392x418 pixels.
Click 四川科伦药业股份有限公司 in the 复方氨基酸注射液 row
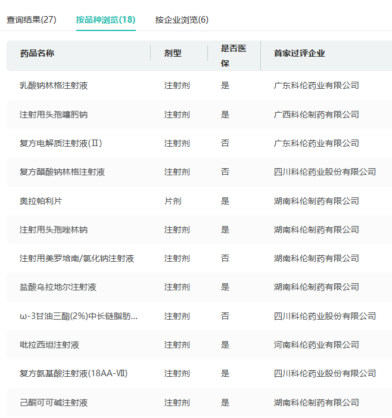(x=325, y=373)
